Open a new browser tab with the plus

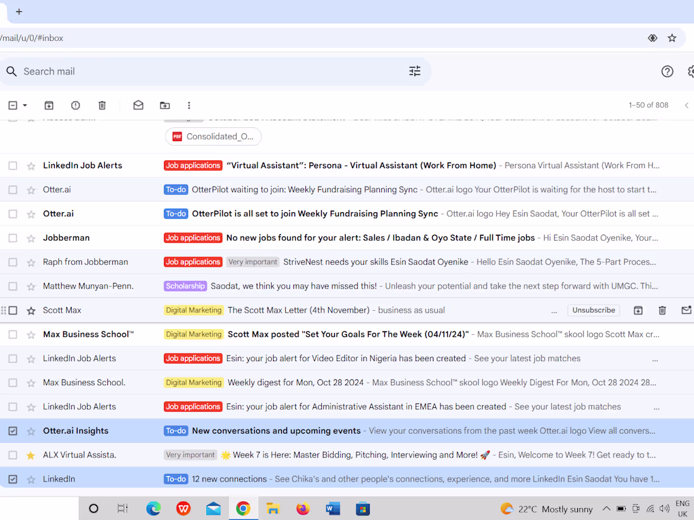[x=19, y=11]
